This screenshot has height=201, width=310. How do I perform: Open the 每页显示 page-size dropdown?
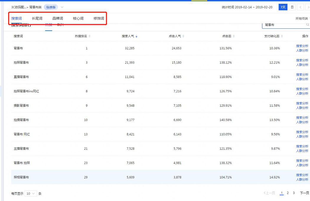pyautogui.click(x=30, y=193)
